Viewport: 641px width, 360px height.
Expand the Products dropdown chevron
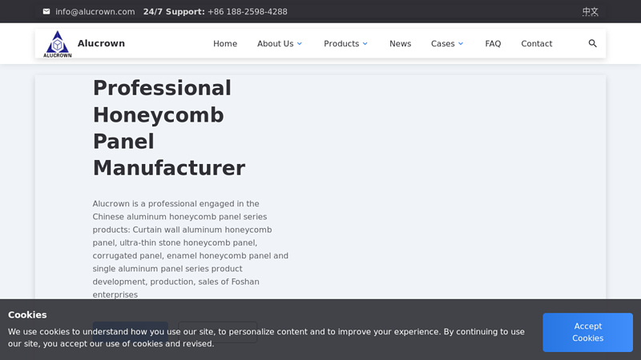click(x=365, y=44)
